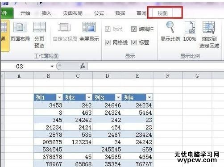Select cell containing 659
Image resolution: width=224 pixels, height=167 pixels.
click(137, 149)
